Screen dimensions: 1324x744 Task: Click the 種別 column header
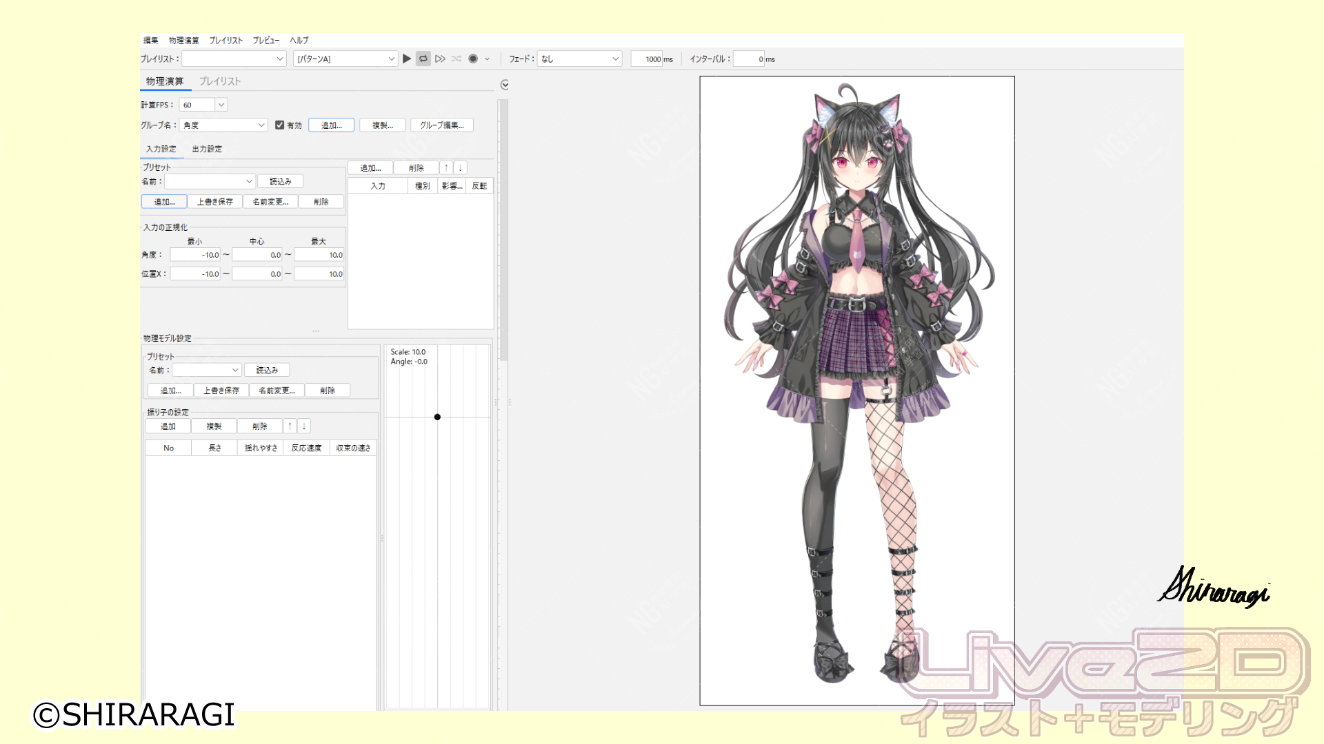[423, 186]
